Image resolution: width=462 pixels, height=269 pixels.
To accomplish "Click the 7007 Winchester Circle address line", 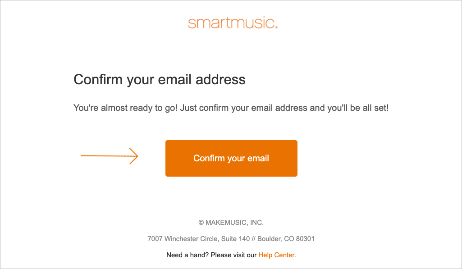I will coord(231,239).
